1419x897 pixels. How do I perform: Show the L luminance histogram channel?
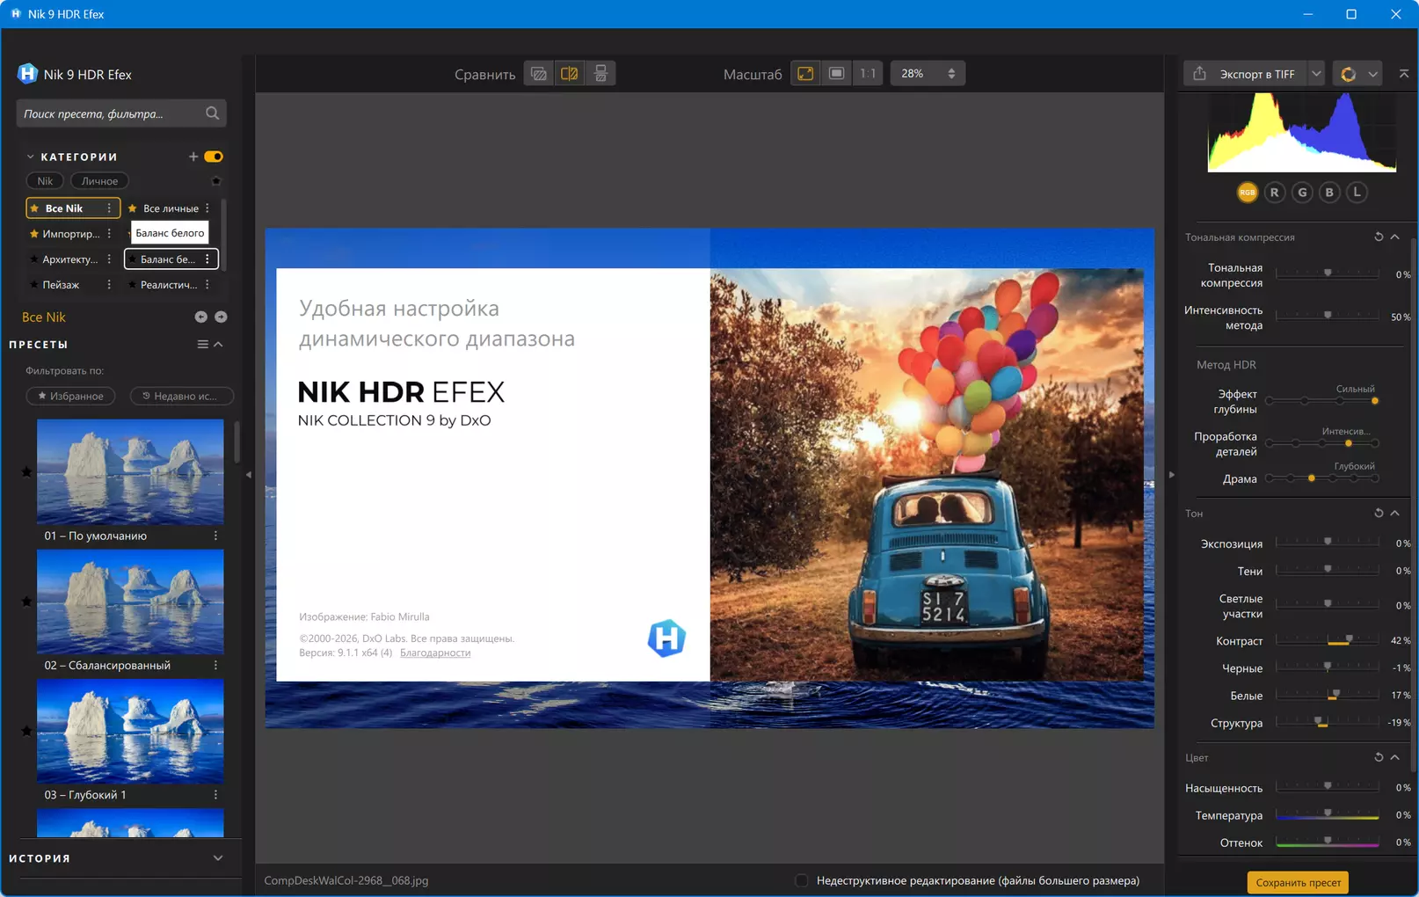pos(1357,193)
